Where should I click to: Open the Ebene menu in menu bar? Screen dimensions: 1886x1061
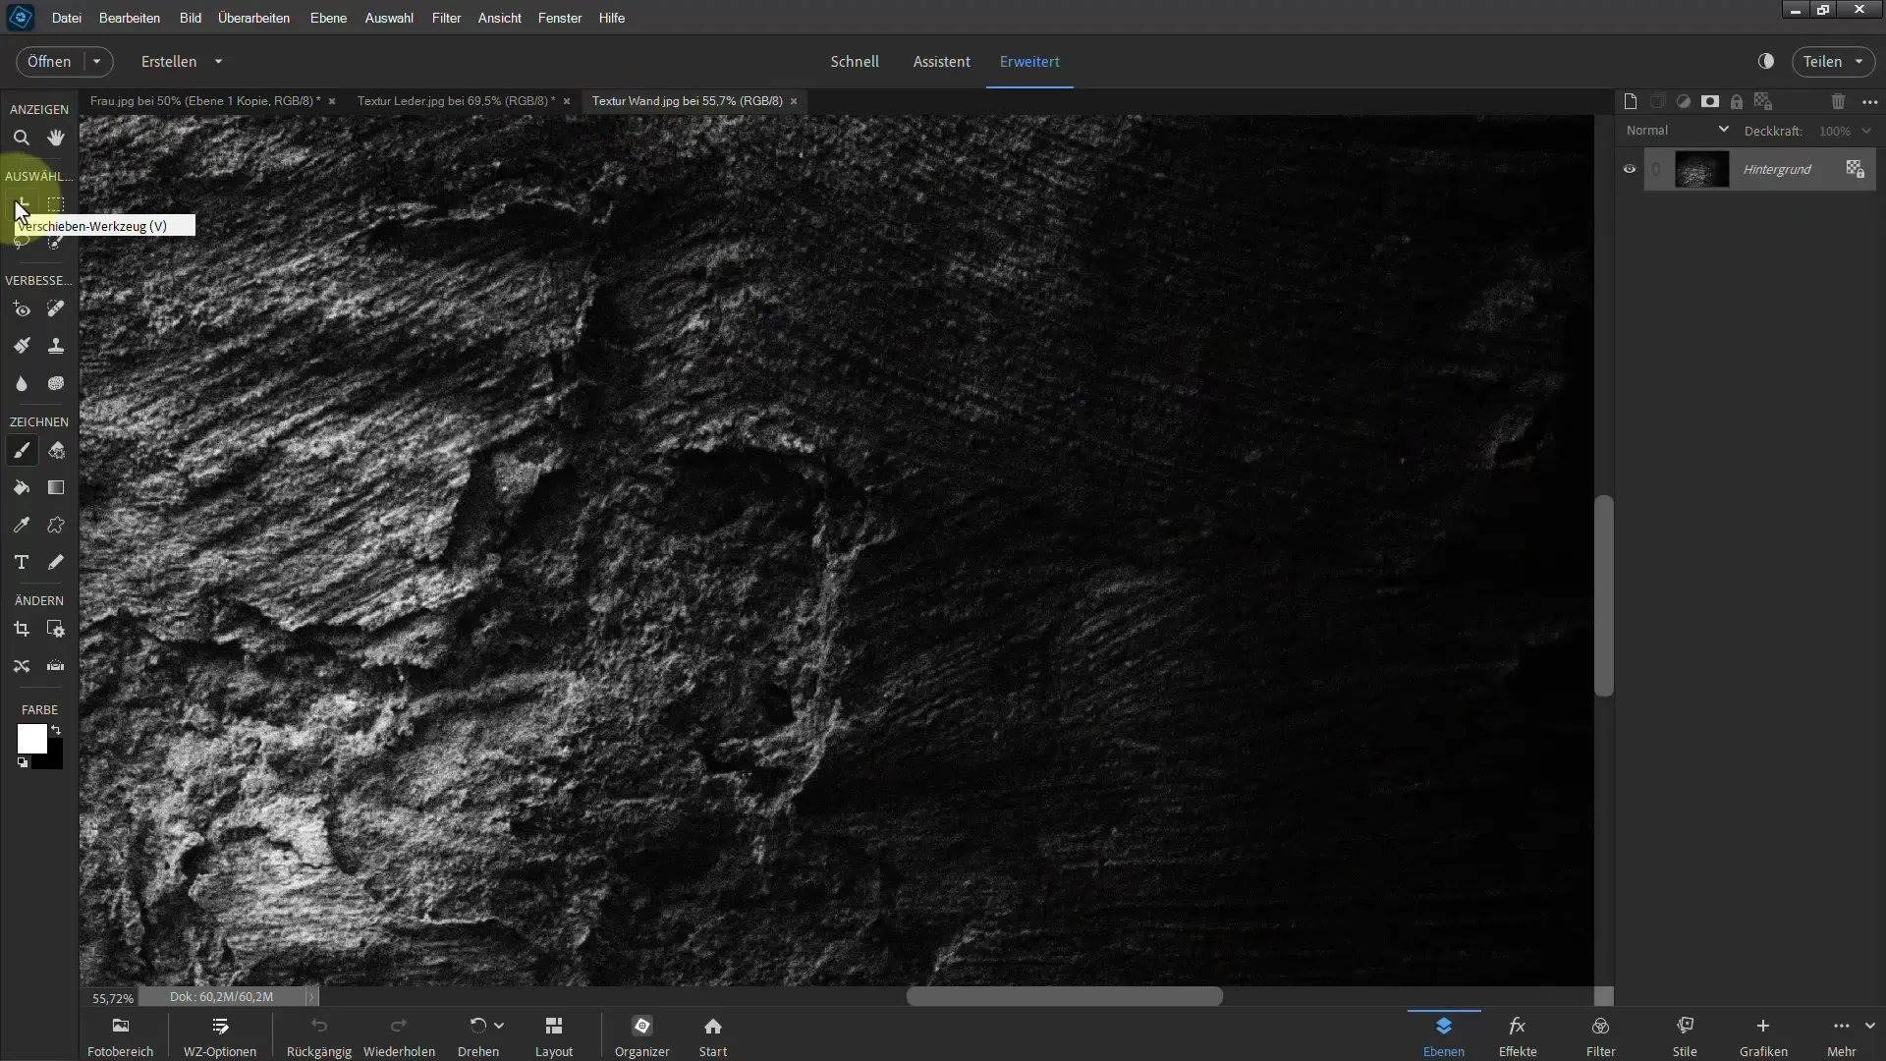[329, 17]
